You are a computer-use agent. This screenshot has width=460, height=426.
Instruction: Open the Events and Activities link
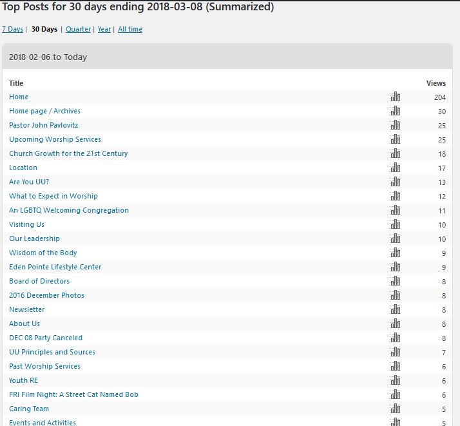pyautogui.click(x=43, y=423)
